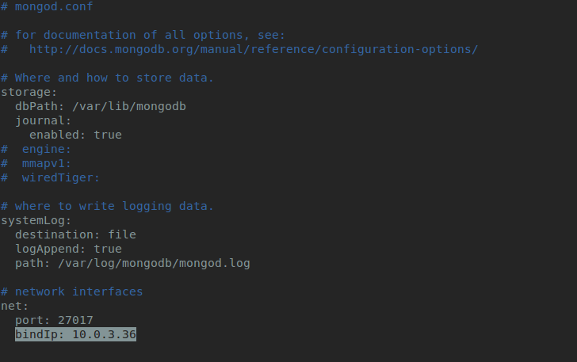Viewport: 577px width, 362px height.
Task: Click the '# network interfaces' comment
Action: pos(72,292)
